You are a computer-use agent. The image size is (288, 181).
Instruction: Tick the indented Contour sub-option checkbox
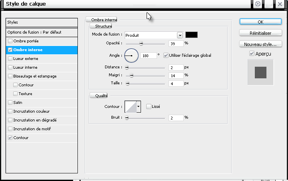[16, 85]
